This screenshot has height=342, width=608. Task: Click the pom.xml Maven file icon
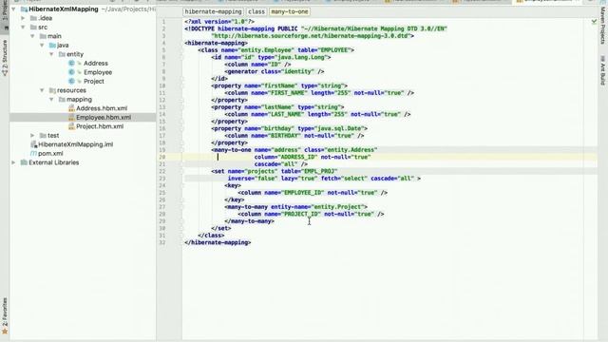(x=33, y=154)
